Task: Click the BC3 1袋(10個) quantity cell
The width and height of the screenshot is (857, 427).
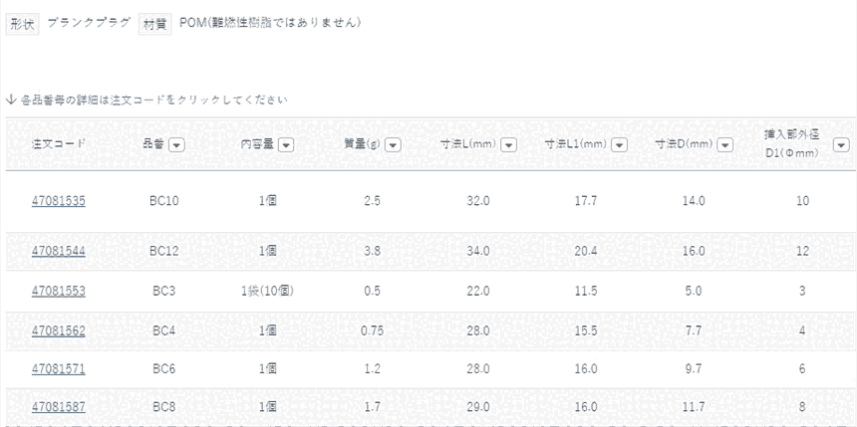Action: [x=267, y=291]
